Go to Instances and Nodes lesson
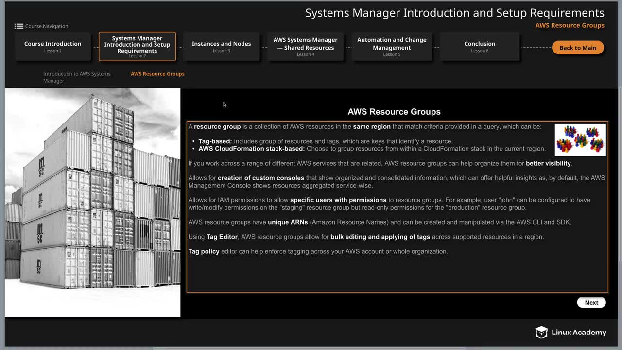Viewport: 622px width, 350px height. pos(221,47)
